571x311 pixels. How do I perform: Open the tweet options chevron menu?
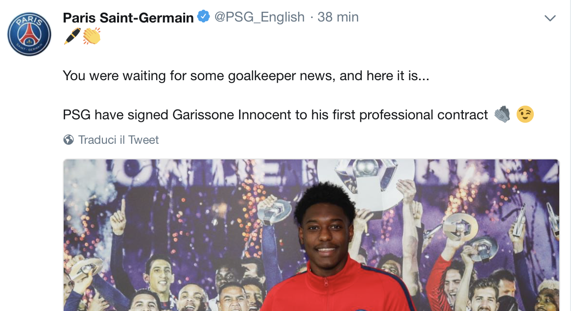coord(550,19)
